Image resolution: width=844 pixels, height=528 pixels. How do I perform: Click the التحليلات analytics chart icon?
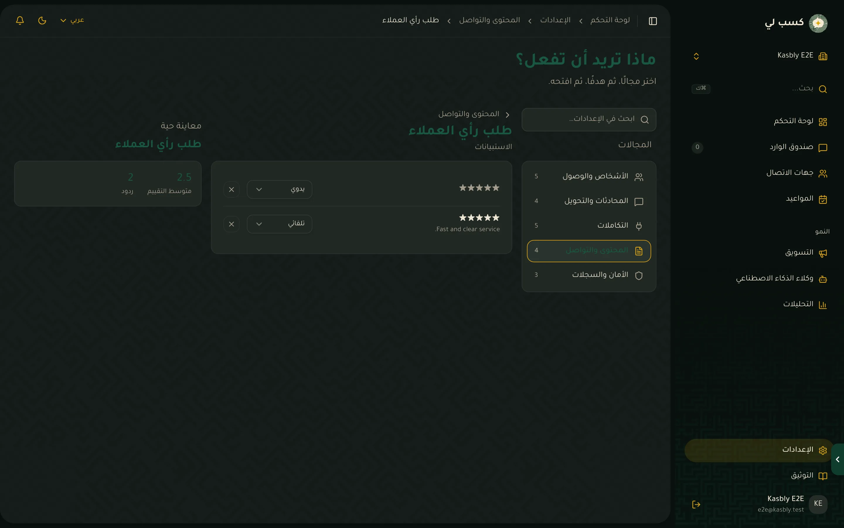pos(823,305)
